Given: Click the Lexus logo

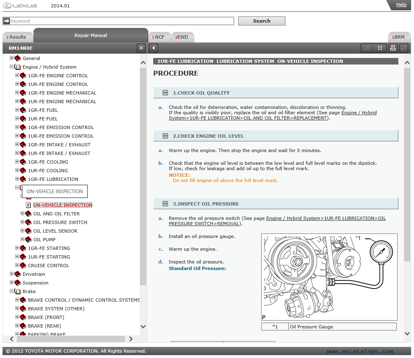Looking at the screenshot, I should tap(20, 5).
